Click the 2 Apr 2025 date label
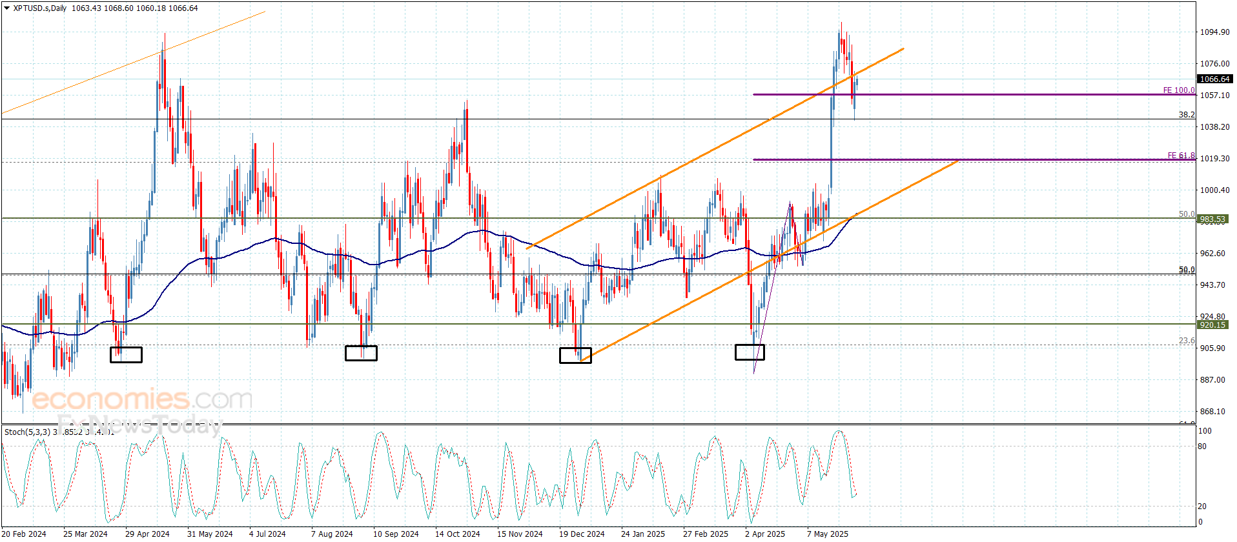The image size is (1237, 542). coord(765,534)
